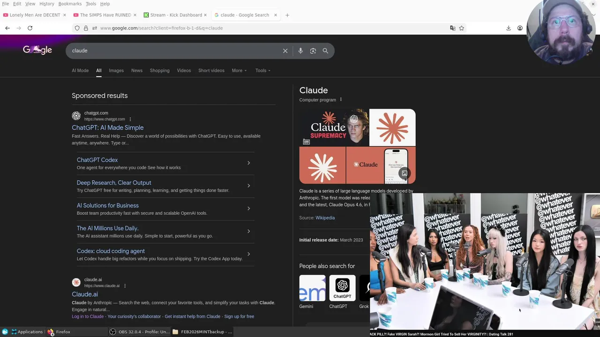Image resolution: width=600 pixels, height=337 pixels.
Task: Click the magnifier search submit icon
Action: (325, 51)
